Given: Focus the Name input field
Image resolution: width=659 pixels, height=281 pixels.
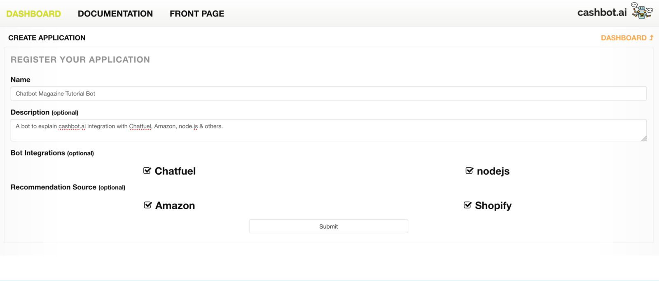Looking at the screenshot, I should tap(328, 94).
